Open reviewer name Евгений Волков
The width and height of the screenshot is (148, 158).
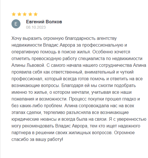(44, 22)
